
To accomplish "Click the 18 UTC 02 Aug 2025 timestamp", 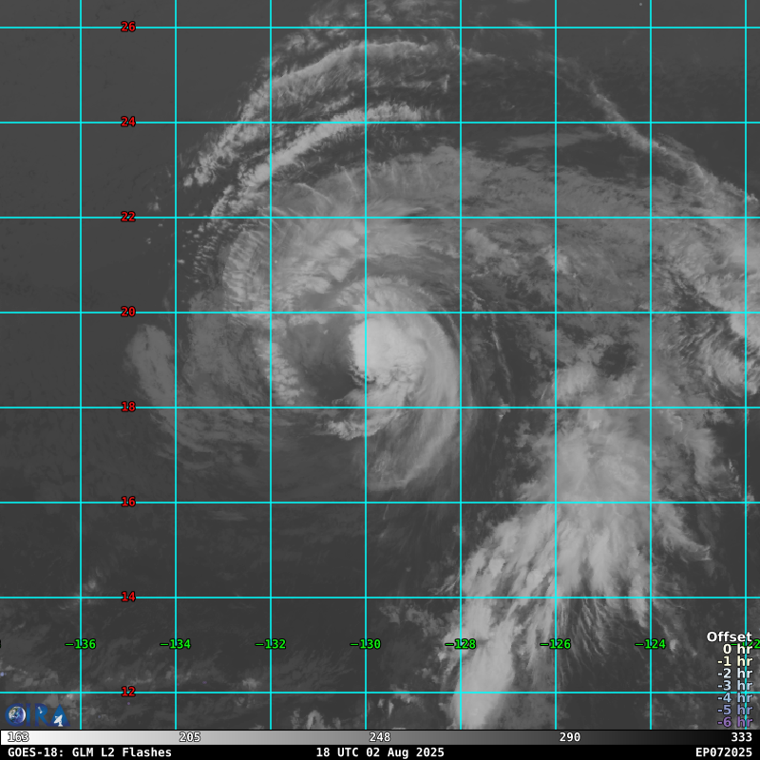I will coord(380,752).
